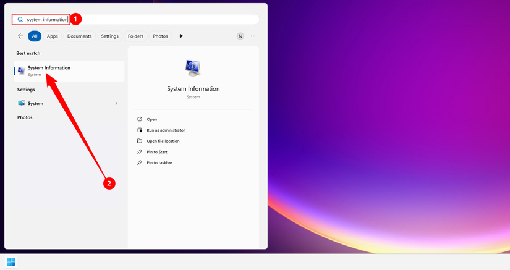Image resolution: width=510 pixels, height=270 pixels.
Task: Click the back arrow beside filter tabs
Action: click(20, 36)
